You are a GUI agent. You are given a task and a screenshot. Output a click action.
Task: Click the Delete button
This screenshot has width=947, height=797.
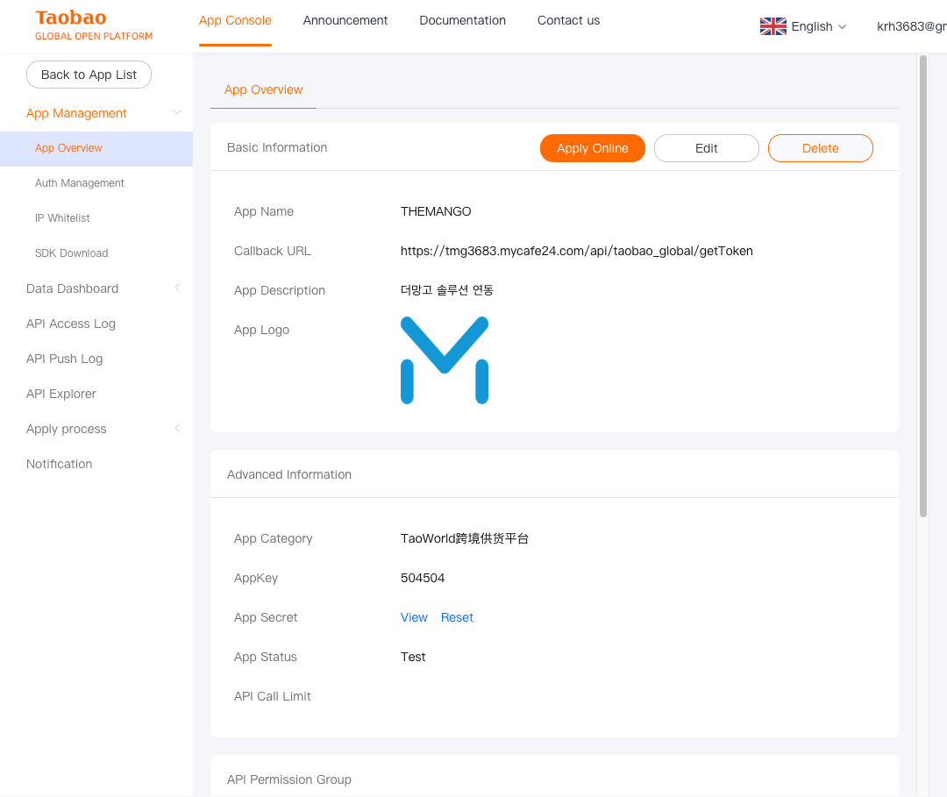click(x=820, y=148)
